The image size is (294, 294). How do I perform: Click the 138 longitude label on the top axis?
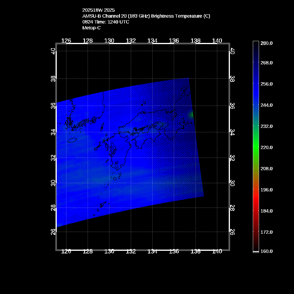pos(196,41)
